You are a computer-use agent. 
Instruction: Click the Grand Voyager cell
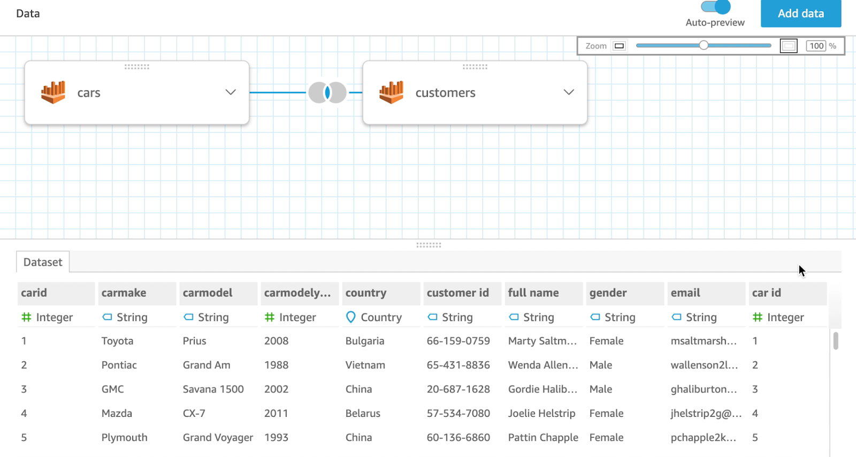(x=218, y=437)
